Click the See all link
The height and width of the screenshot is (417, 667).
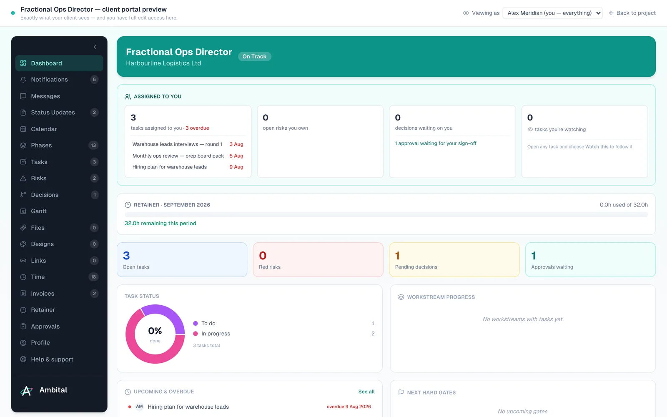pos(366,392)
